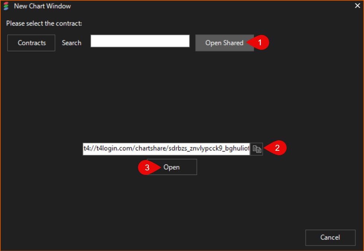Click the T4 app logo in title bar
The image size is (364, 251).
click(x=6, y=6)
